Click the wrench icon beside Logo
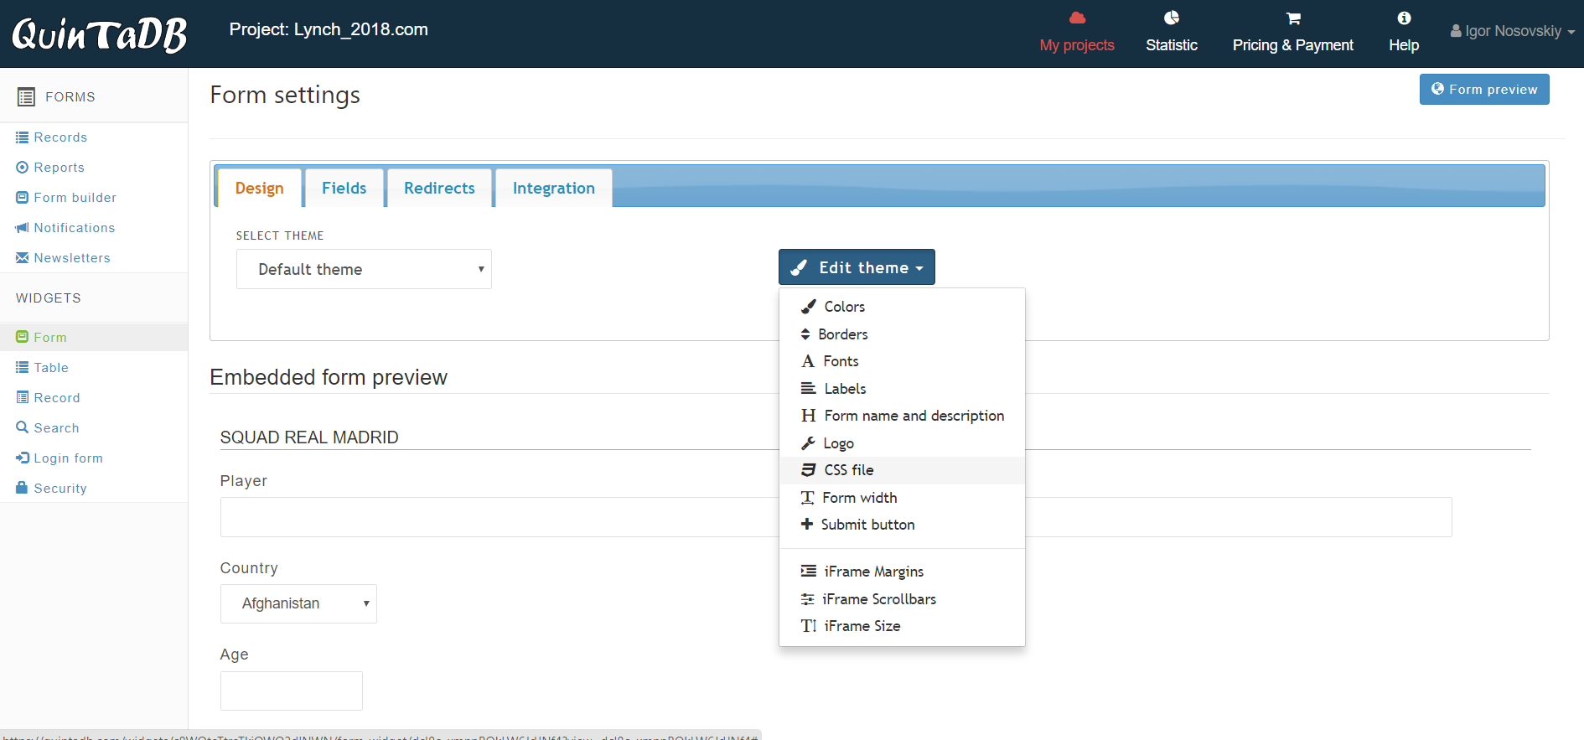The height and width of the screenshot is (740, 1584). (x=808, y=443)
